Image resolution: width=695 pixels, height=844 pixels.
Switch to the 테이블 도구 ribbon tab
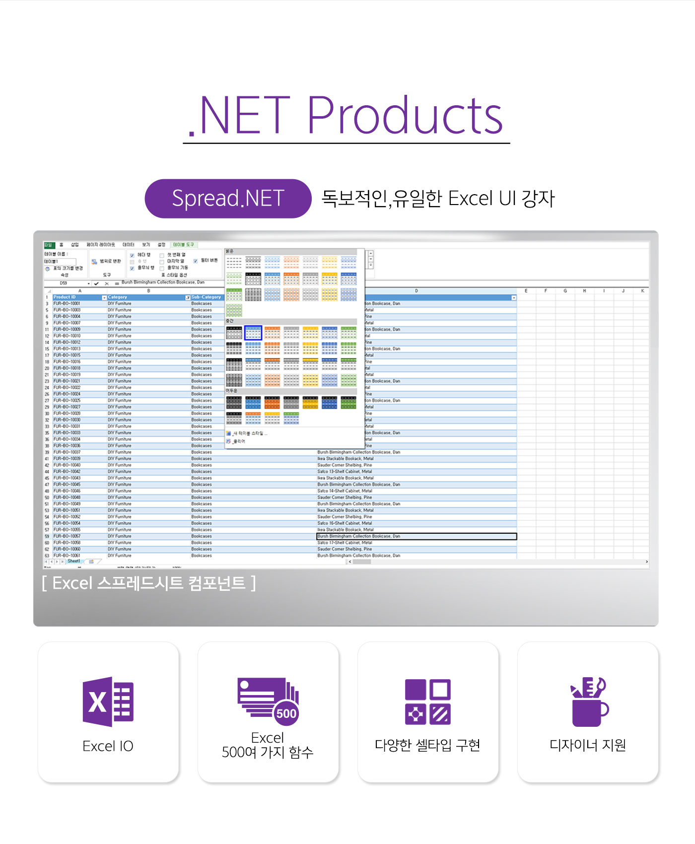pyautogui.click(x=184, y=245)
